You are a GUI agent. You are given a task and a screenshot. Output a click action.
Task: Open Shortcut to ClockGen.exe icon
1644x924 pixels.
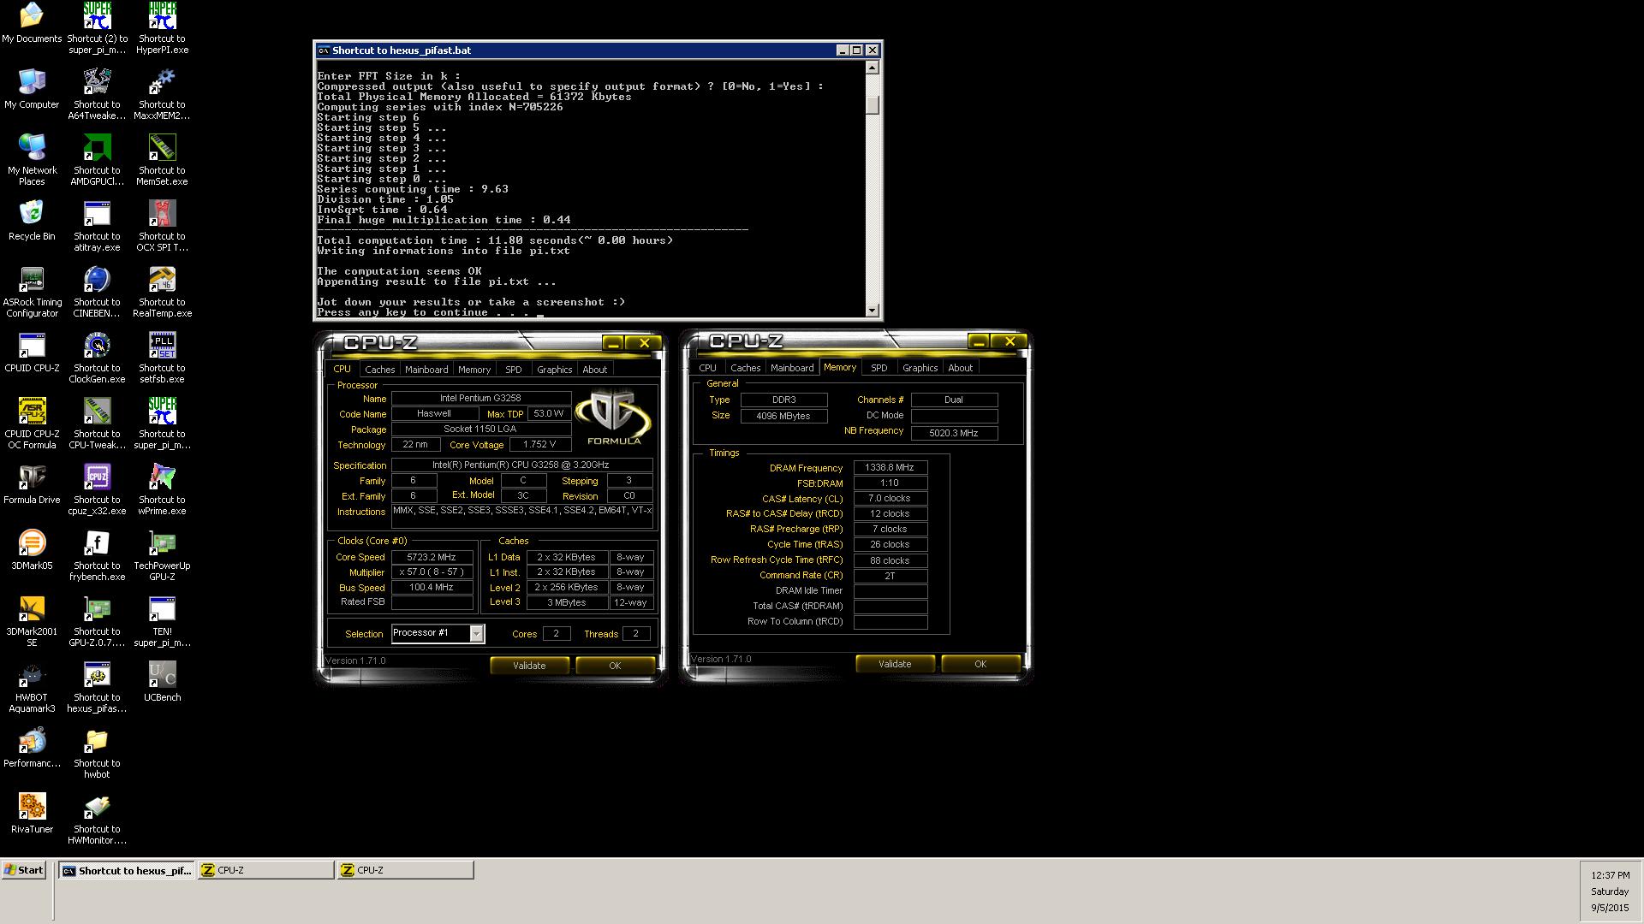coord(97,358)
